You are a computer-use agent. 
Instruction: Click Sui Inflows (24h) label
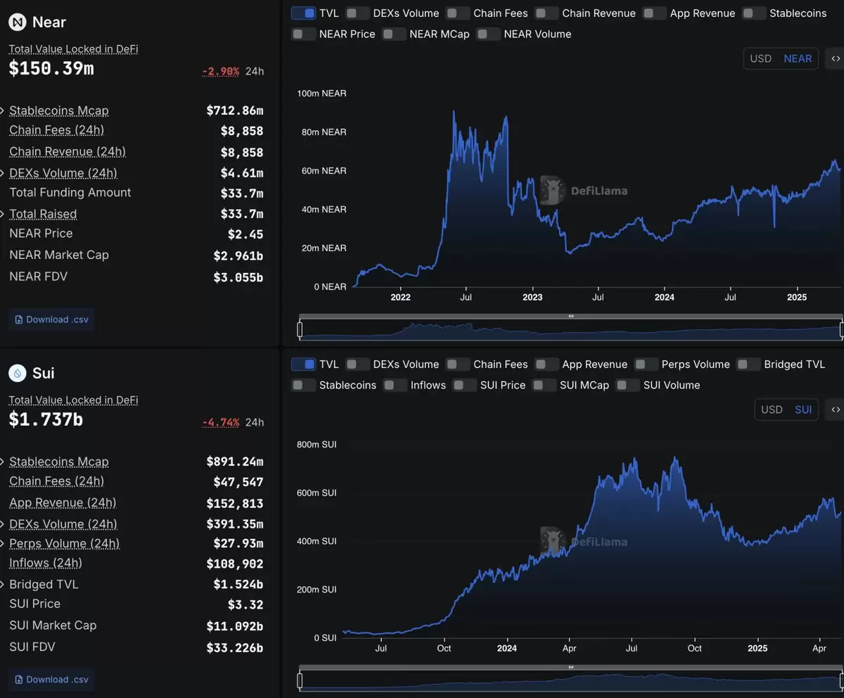pyautogui.click(x=46, y=563)
